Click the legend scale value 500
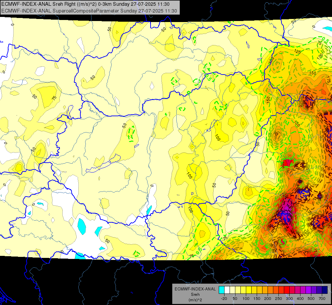 (311, 299)
